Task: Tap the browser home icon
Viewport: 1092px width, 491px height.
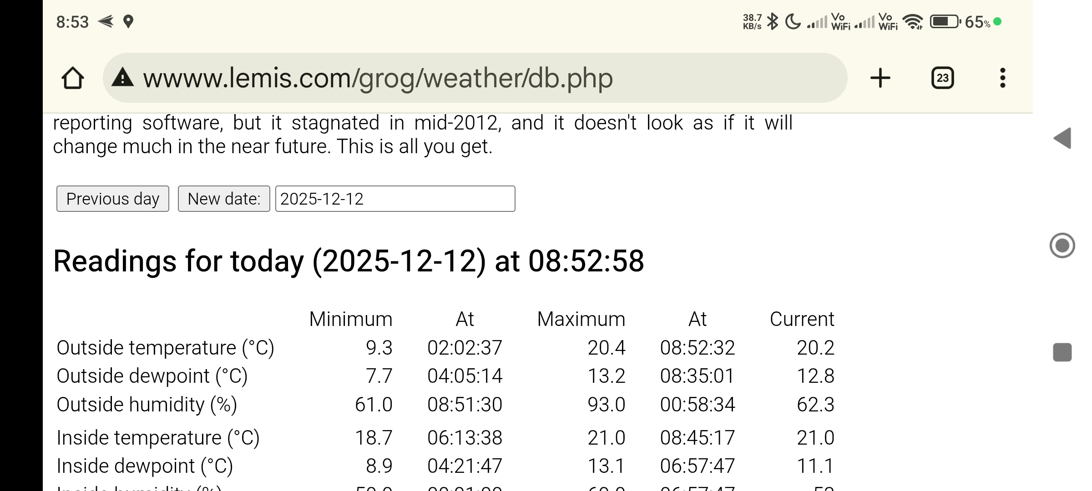Action: tap(73, 78)
